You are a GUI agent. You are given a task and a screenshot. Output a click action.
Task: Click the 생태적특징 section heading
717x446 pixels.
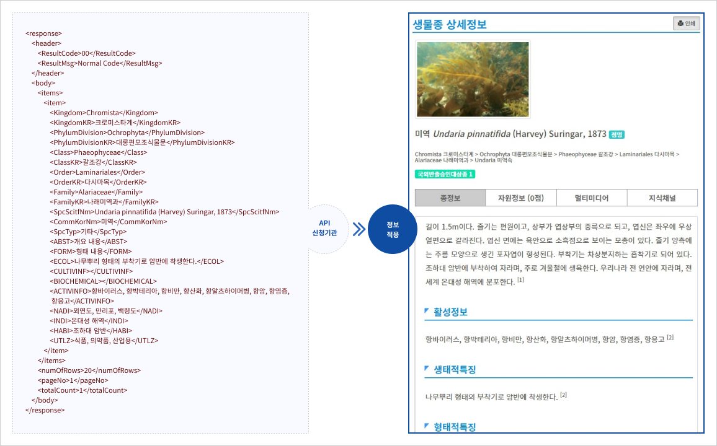455,370
